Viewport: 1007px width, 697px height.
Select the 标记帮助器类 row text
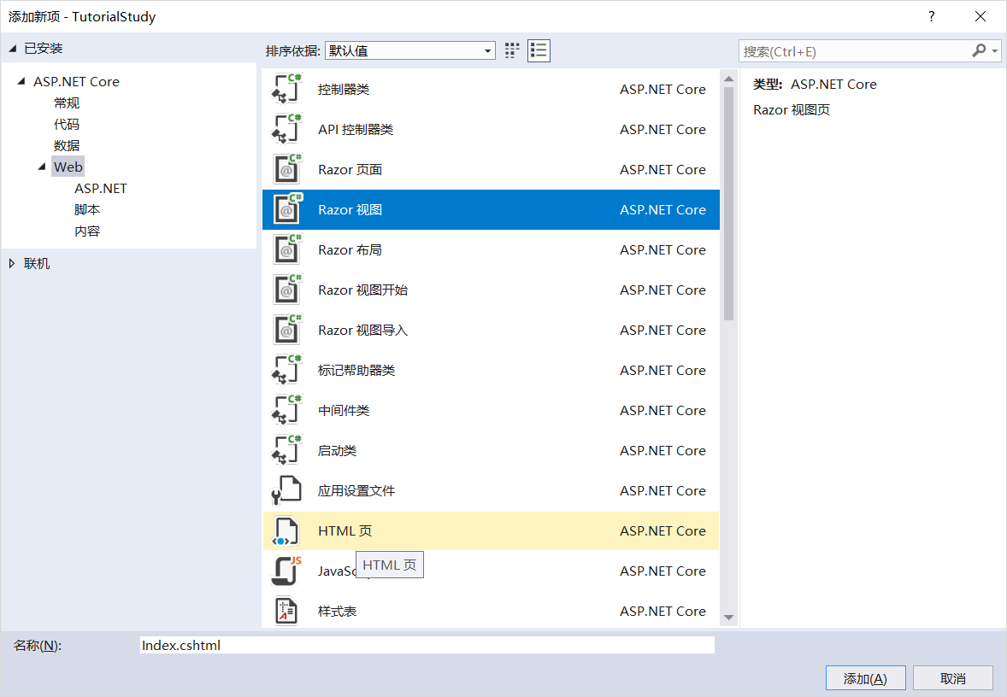(x=356, y=371)
